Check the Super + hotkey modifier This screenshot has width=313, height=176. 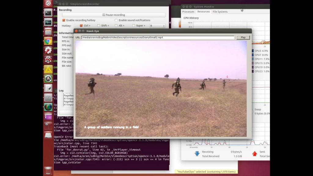click(134, 26)
